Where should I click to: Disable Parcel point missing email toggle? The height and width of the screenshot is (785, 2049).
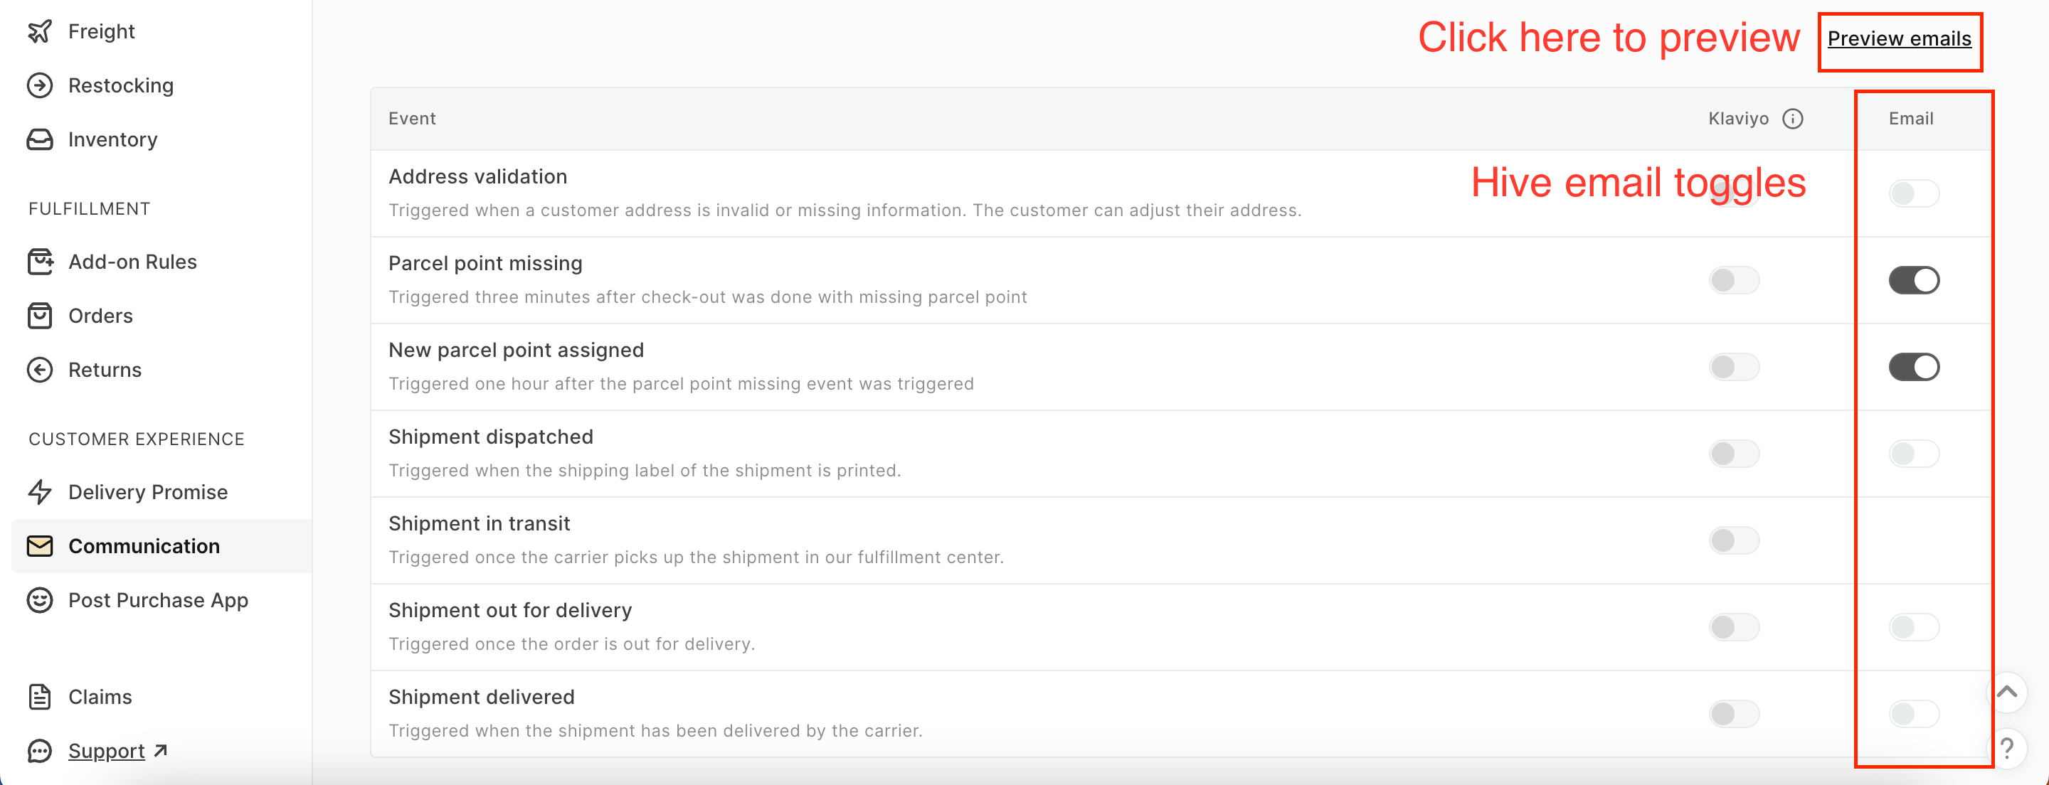(x=1914, y=280)
